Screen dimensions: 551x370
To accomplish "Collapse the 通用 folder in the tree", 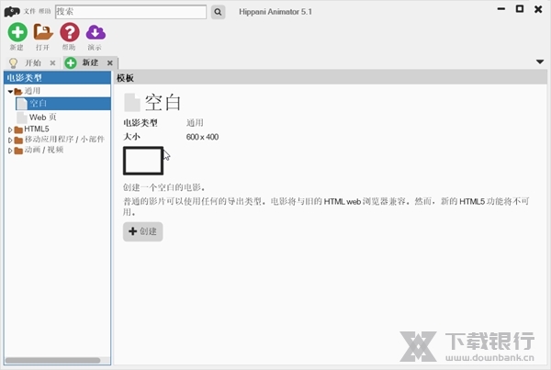I will 10,91.
